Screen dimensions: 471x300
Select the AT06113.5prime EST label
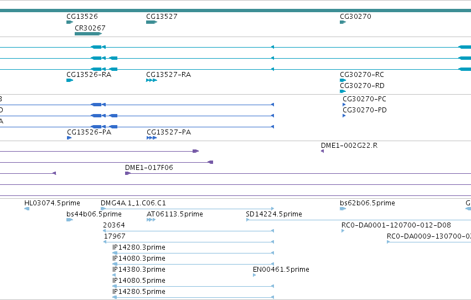174,214
